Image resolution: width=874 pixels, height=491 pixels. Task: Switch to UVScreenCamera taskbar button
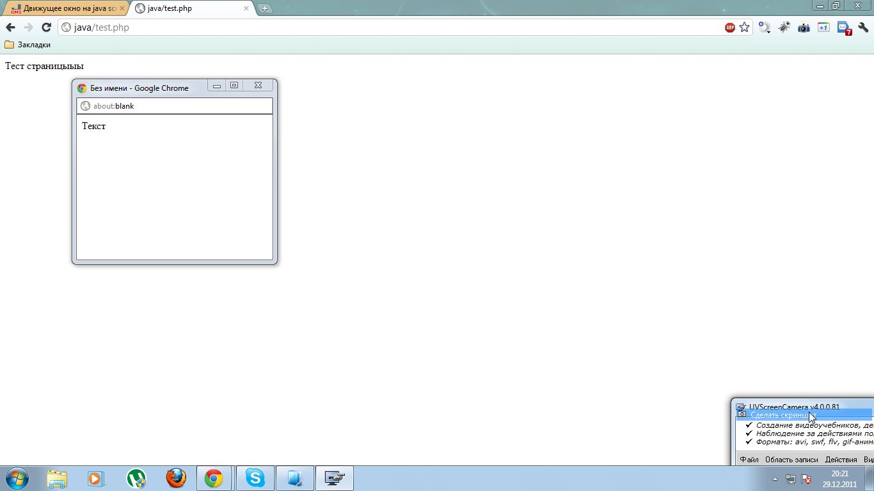pyautogui.click(x=335, y=478)
